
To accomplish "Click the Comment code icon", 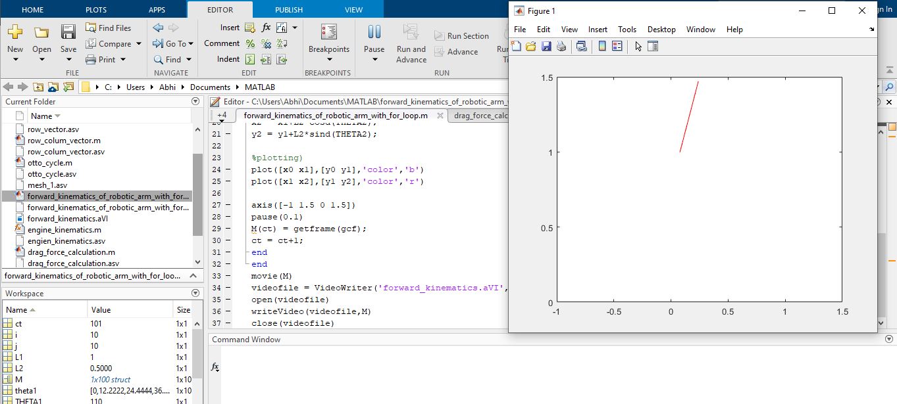I will 251,44.
